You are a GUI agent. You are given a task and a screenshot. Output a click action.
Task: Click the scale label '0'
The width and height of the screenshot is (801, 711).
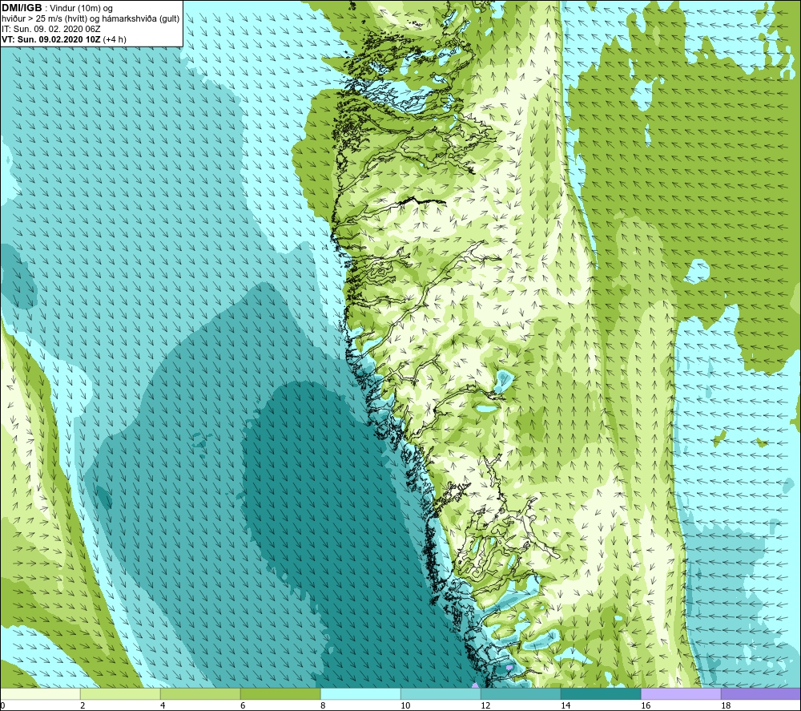(2, 705)
